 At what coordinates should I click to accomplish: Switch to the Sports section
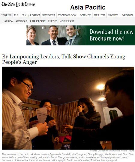(113, 15)
